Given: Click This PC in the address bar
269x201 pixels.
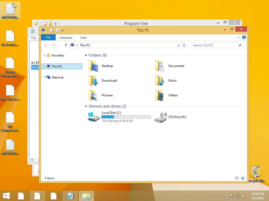Looking at the screenshot, I should [x=85, y=45].
